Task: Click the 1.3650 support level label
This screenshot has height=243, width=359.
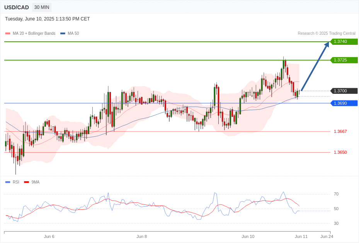Action: click(x=340, y=152)
